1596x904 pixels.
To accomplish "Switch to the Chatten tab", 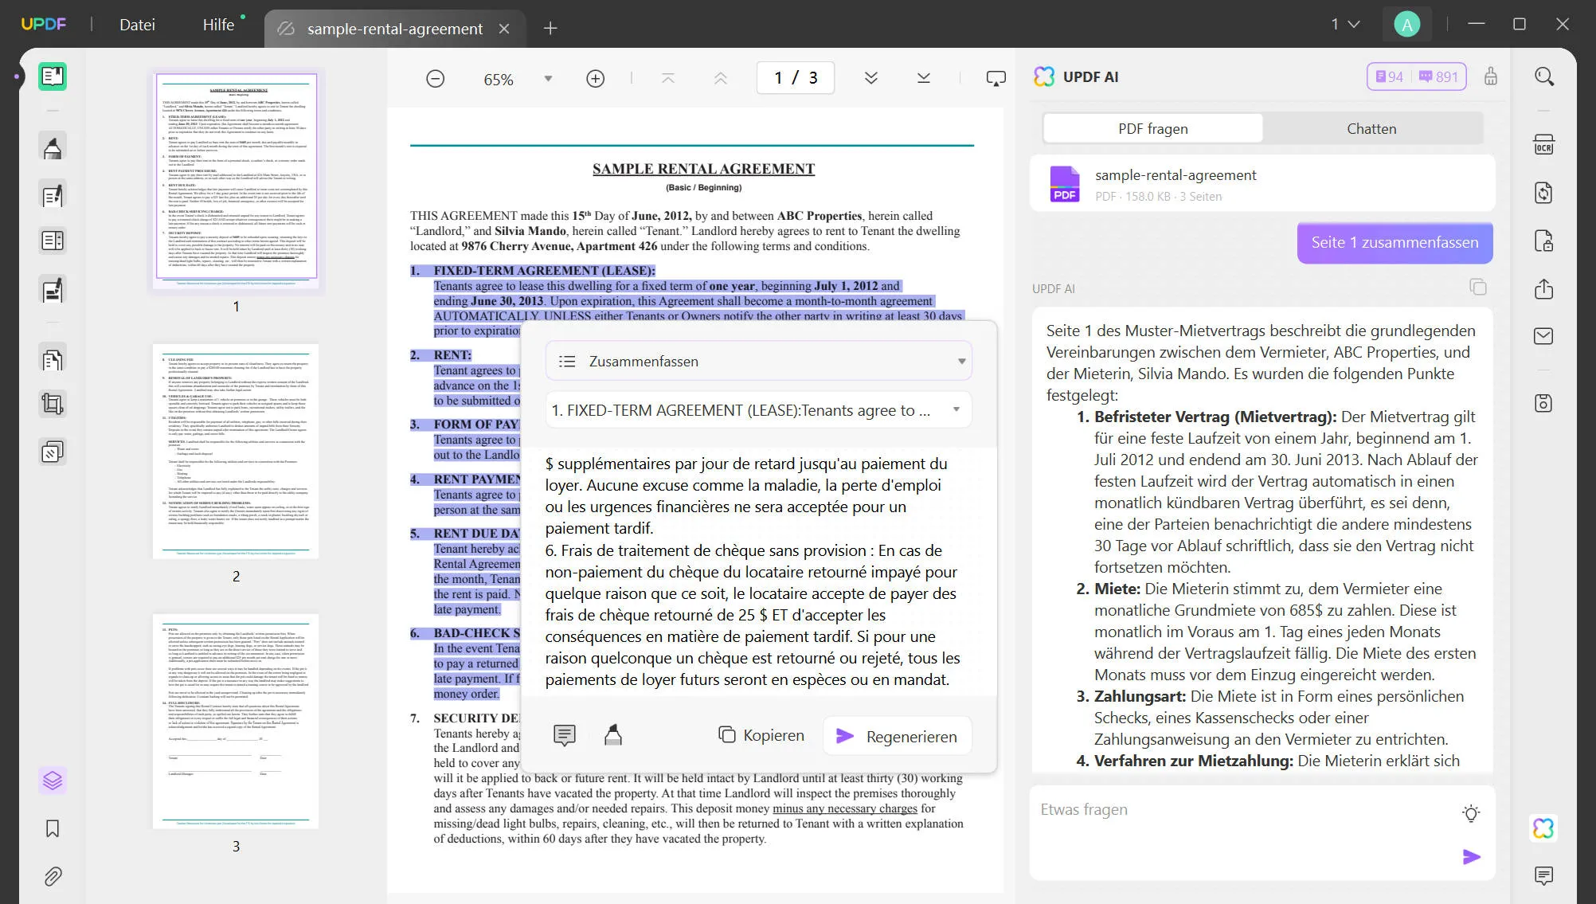I will click(1371, 128).
